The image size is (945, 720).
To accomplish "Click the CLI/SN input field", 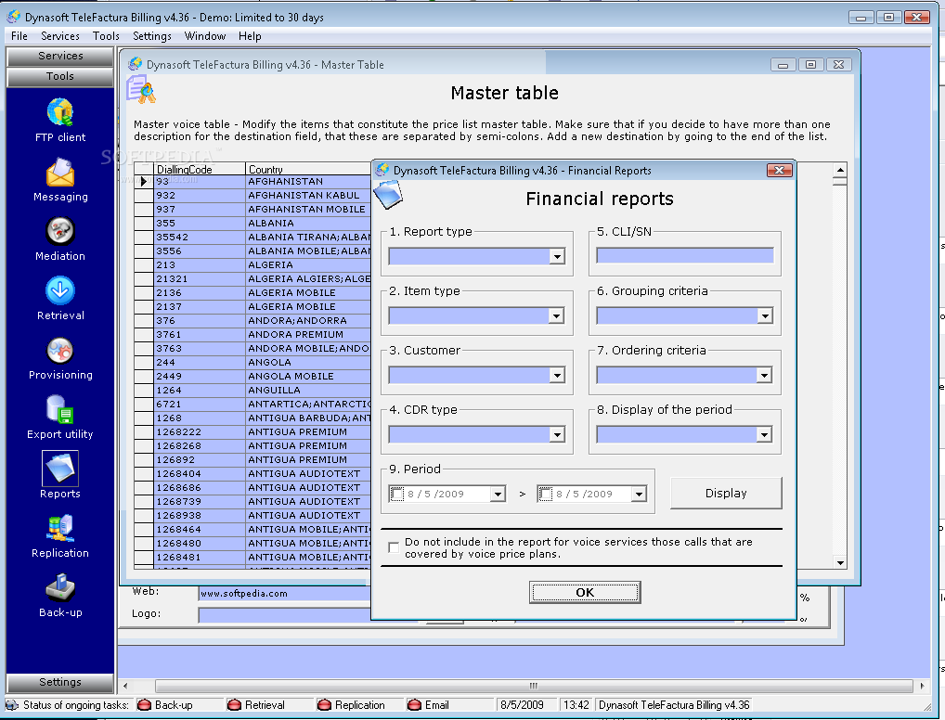I will pyautogui.click(x=685, y=255).
